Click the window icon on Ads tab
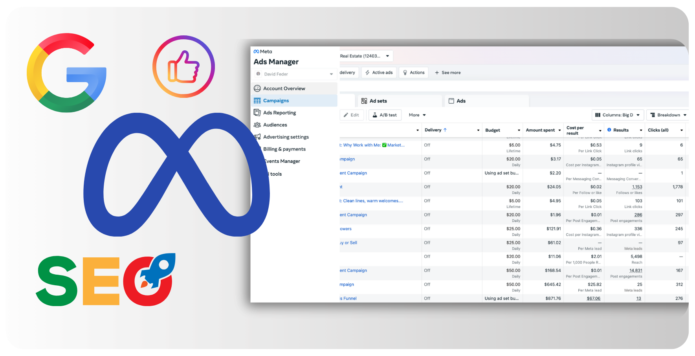This screenshot has width=695, height=356. (451, 101)
